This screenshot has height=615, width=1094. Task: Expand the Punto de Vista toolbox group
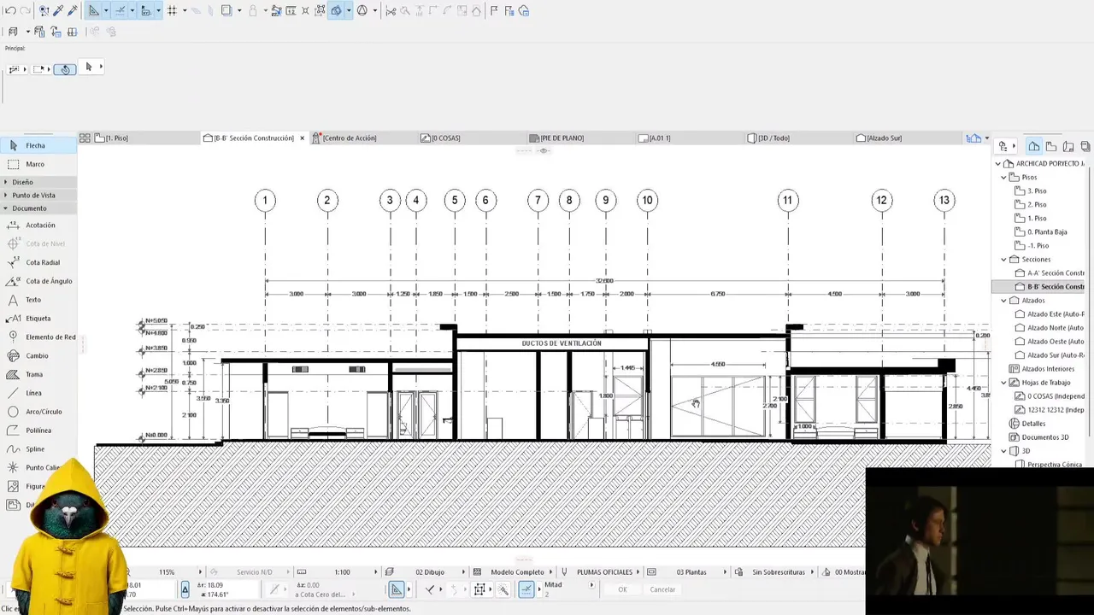pyautogui.click(x=38, y=195)
